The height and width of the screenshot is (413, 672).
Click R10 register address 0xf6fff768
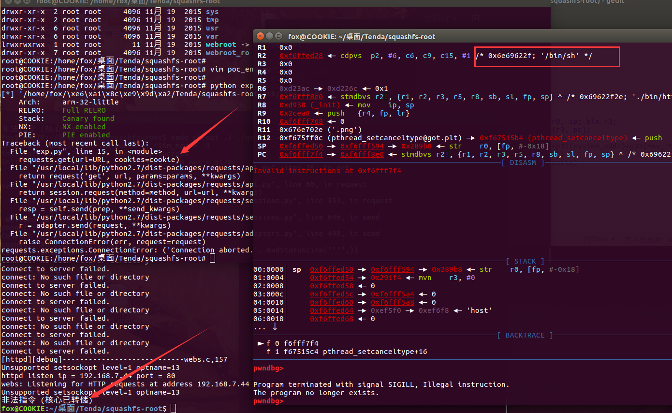pyautogui.click(x=301, y=121)
